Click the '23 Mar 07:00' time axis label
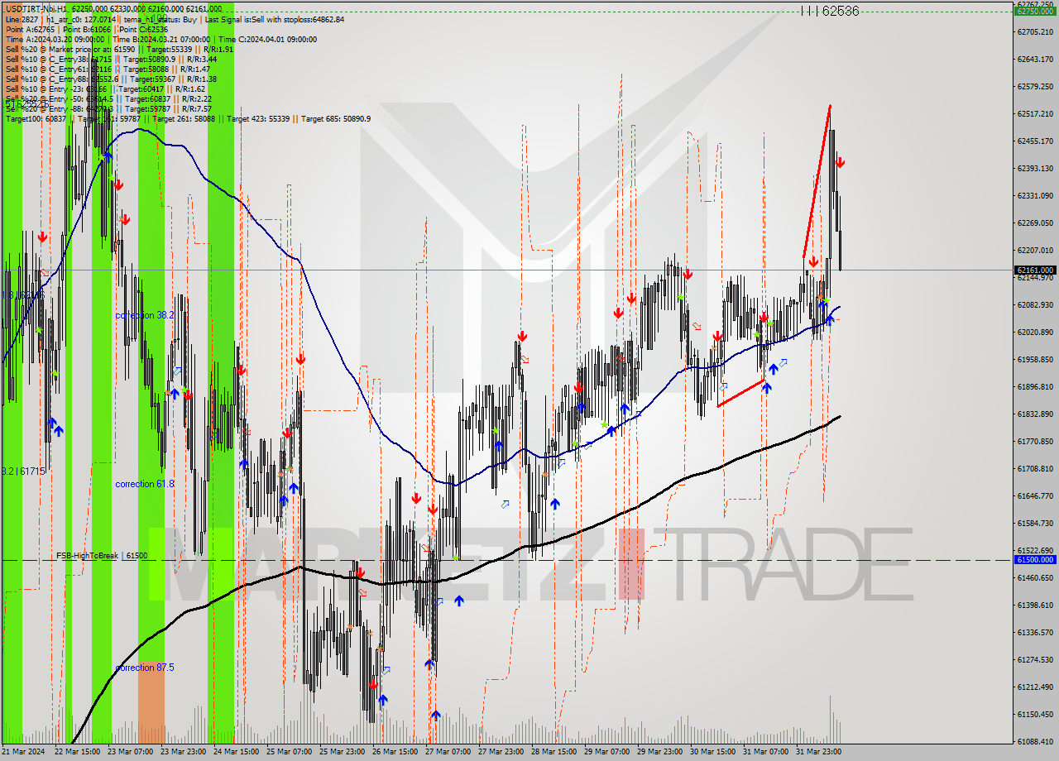 pos(131,752)
